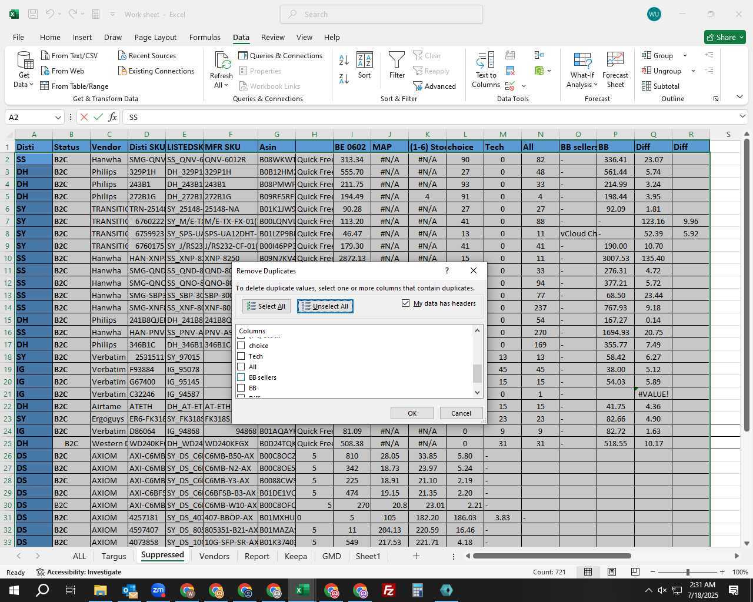
Task: Insert Subtotal from the Outline group
Action: click(661, 86)
